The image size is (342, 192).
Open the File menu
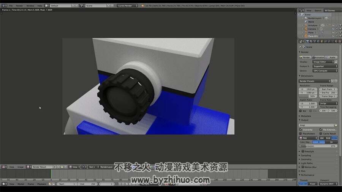coord(11,6)
